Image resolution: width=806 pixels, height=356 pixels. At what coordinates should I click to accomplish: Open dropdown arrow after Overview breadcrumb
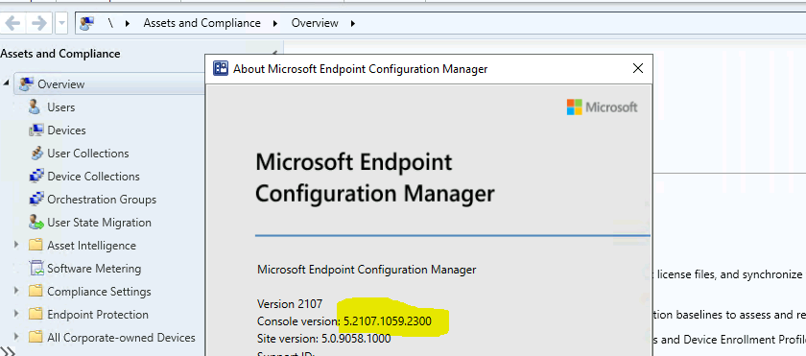click(x=353, y=23)
